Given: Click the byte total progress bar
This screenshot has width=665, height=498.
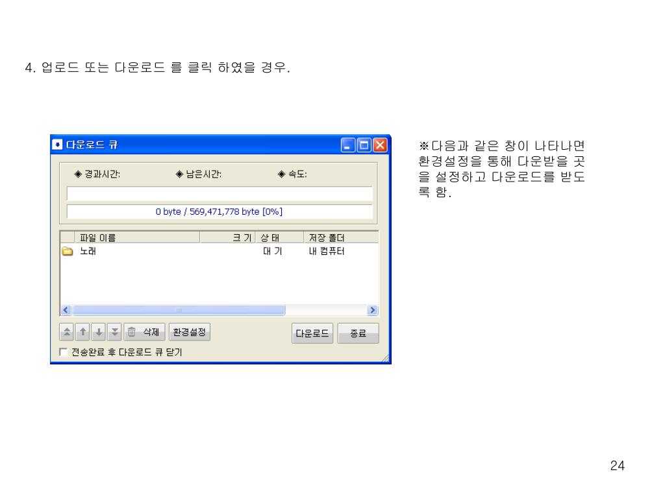Looking at the screenshot, I should (220, 211).
